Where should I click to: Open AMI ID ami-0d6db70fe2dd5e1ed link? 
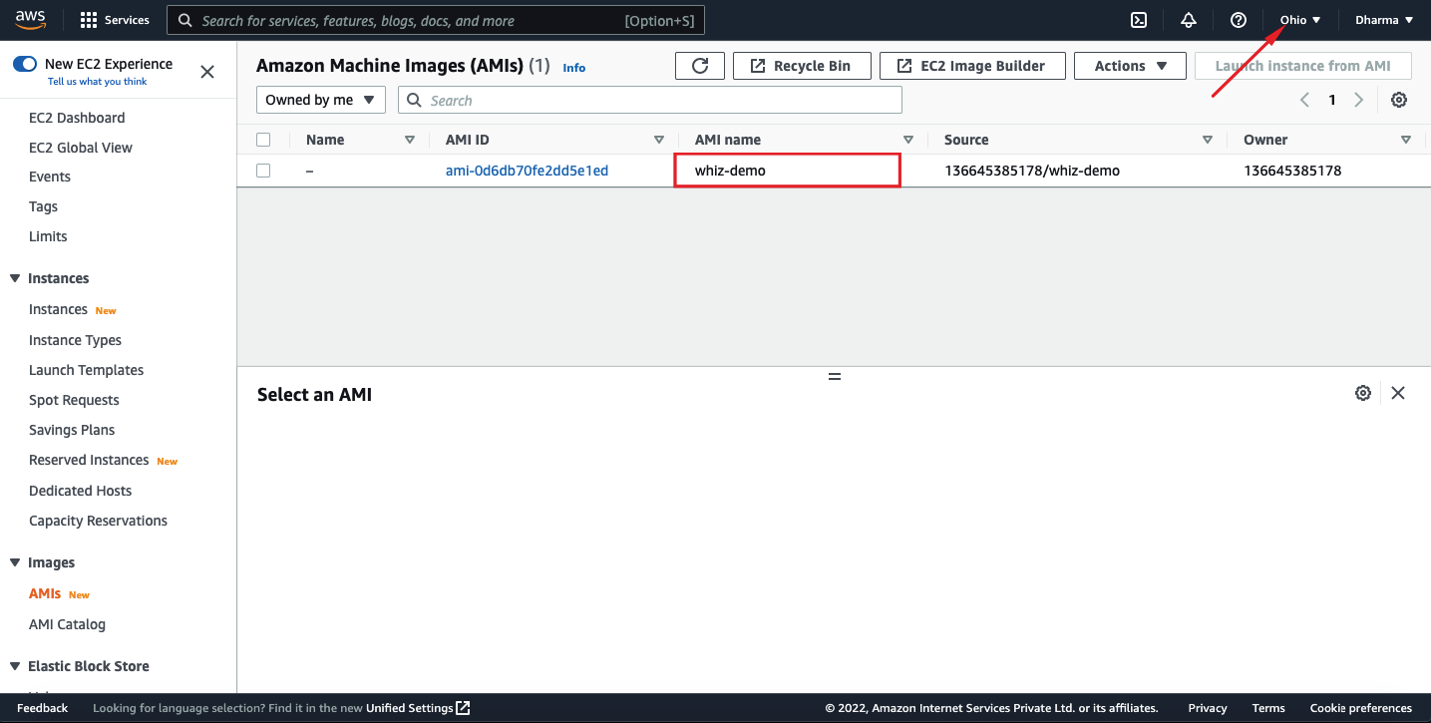[x=527, y=171]
